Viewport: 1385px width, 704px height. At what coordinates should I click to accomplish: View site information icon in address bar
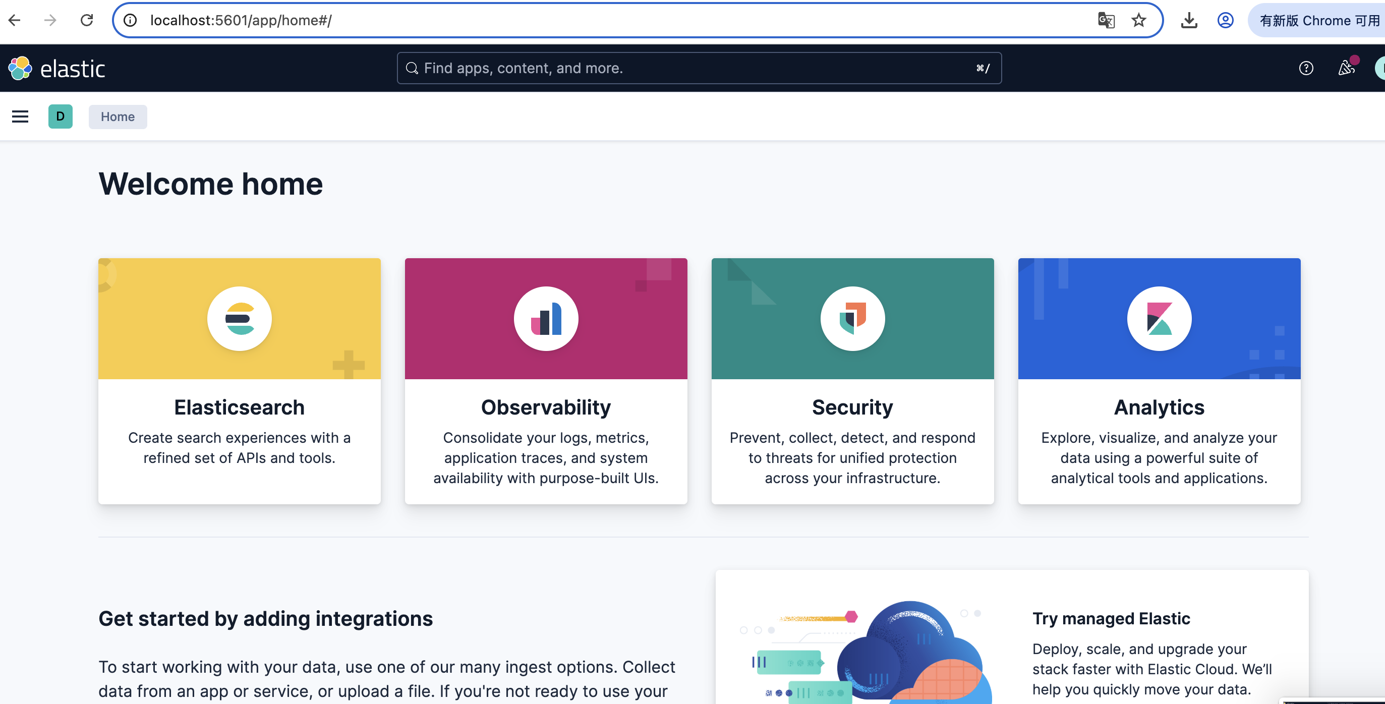pos(130,20)
